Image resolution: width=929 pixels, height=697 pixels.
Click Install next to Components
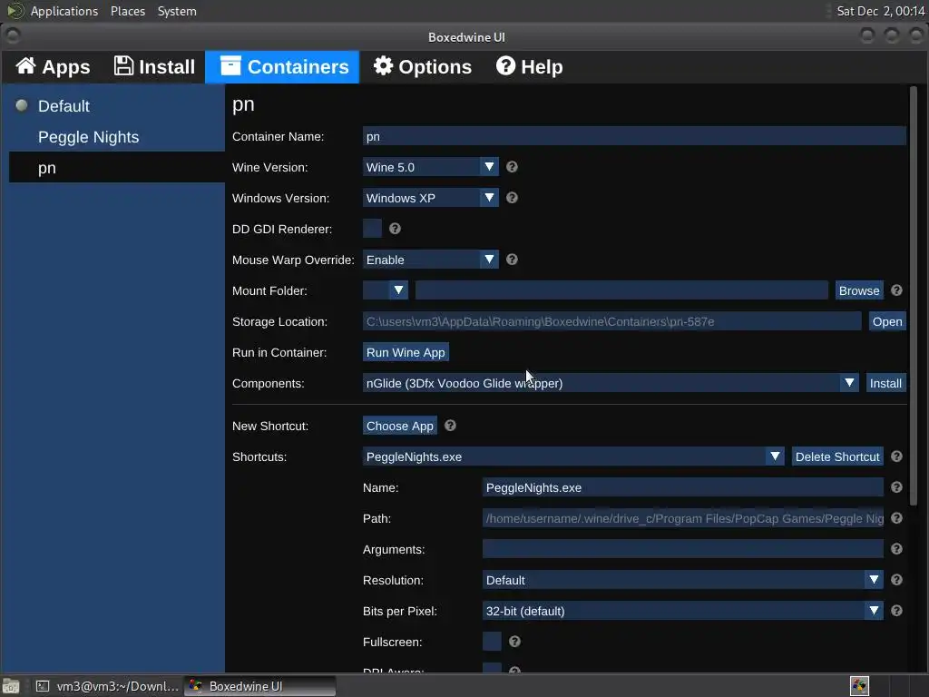coord(885,383)
